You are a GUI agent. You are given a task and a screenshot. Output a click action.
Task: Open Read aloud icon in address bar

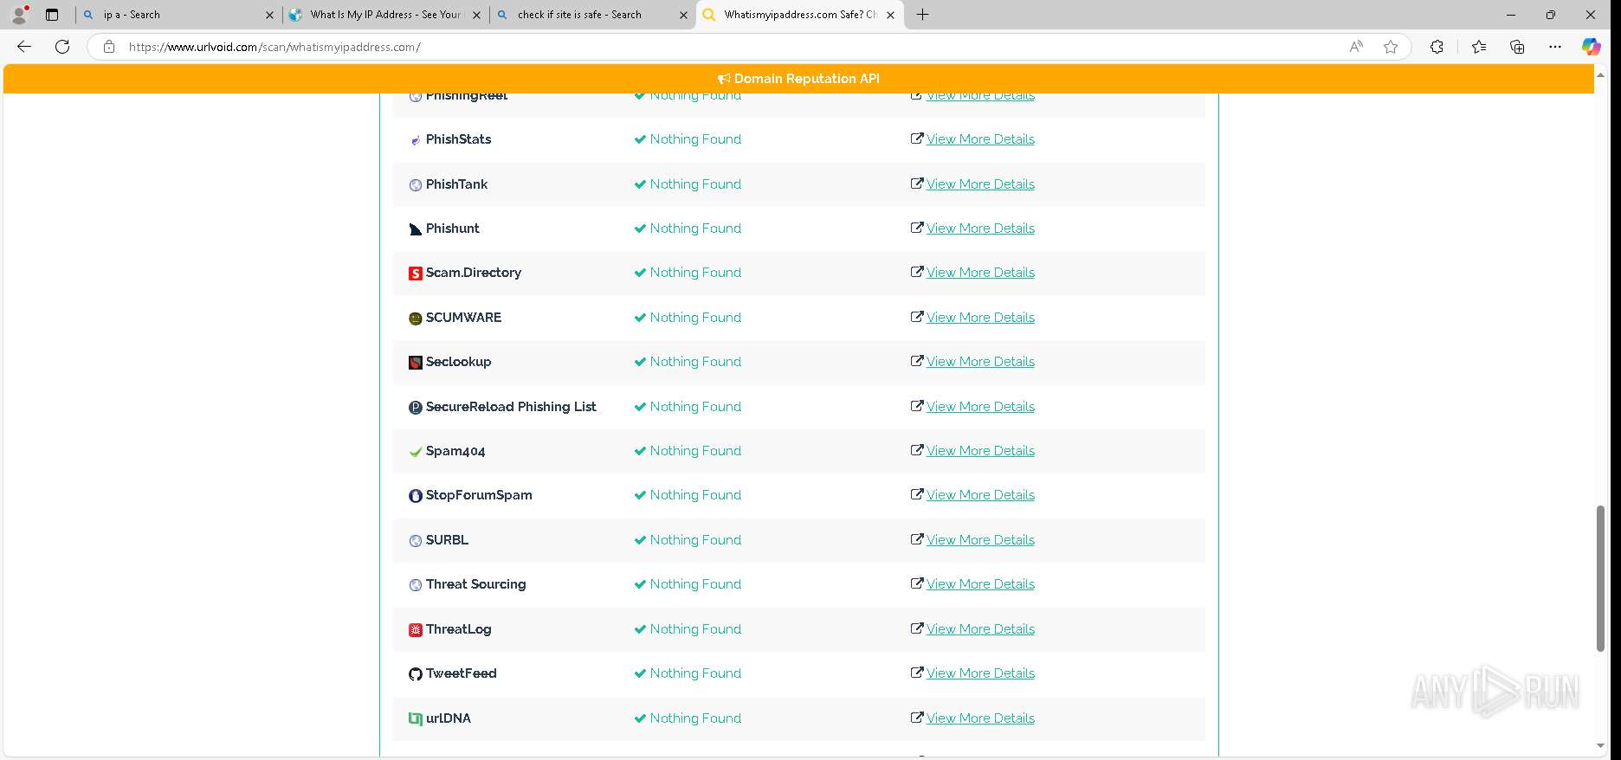click(1356, 47)
